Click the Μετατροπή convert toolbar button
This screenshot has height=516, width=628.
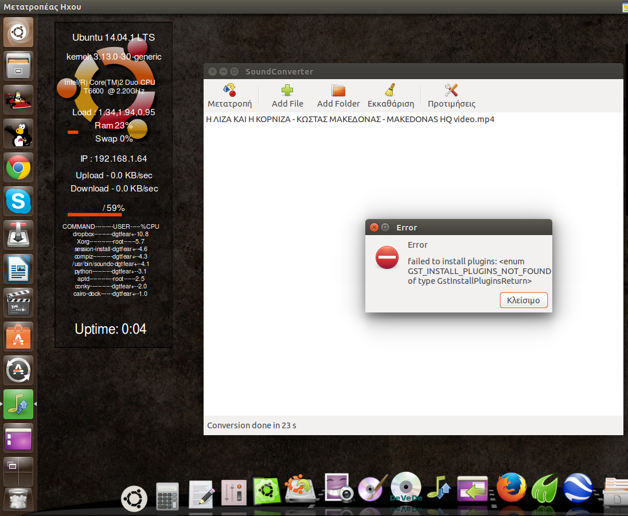click(x=229, y=96)
